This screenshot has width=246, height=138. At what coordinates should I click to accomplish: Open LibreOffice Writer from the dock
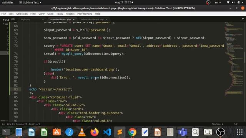pos(32,132)
